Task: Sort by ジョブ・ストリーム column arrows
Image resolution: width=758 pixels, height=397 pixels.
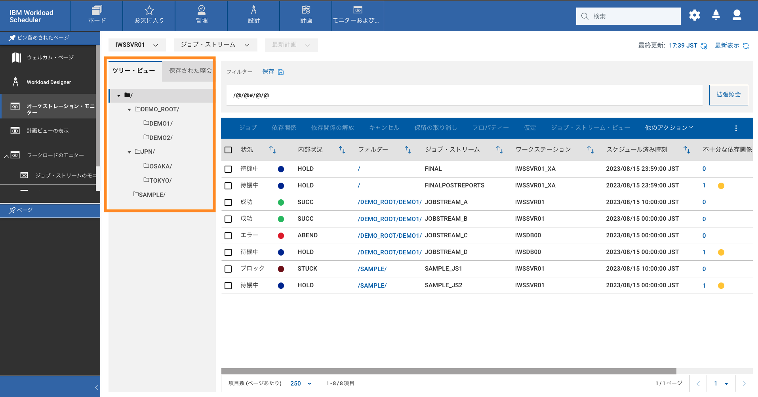Action: pyautogui.click(x=499, y=150)
